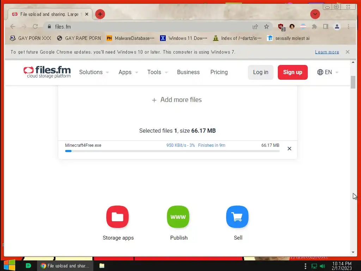
Task: Expand the Tools menu
Action: click(x=158, y=72)
